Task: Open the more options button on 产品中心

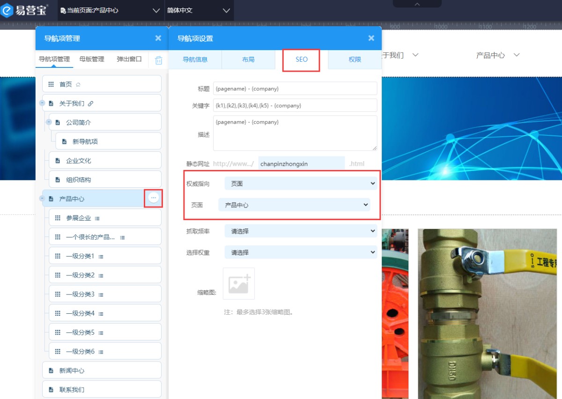Action: 153,198
